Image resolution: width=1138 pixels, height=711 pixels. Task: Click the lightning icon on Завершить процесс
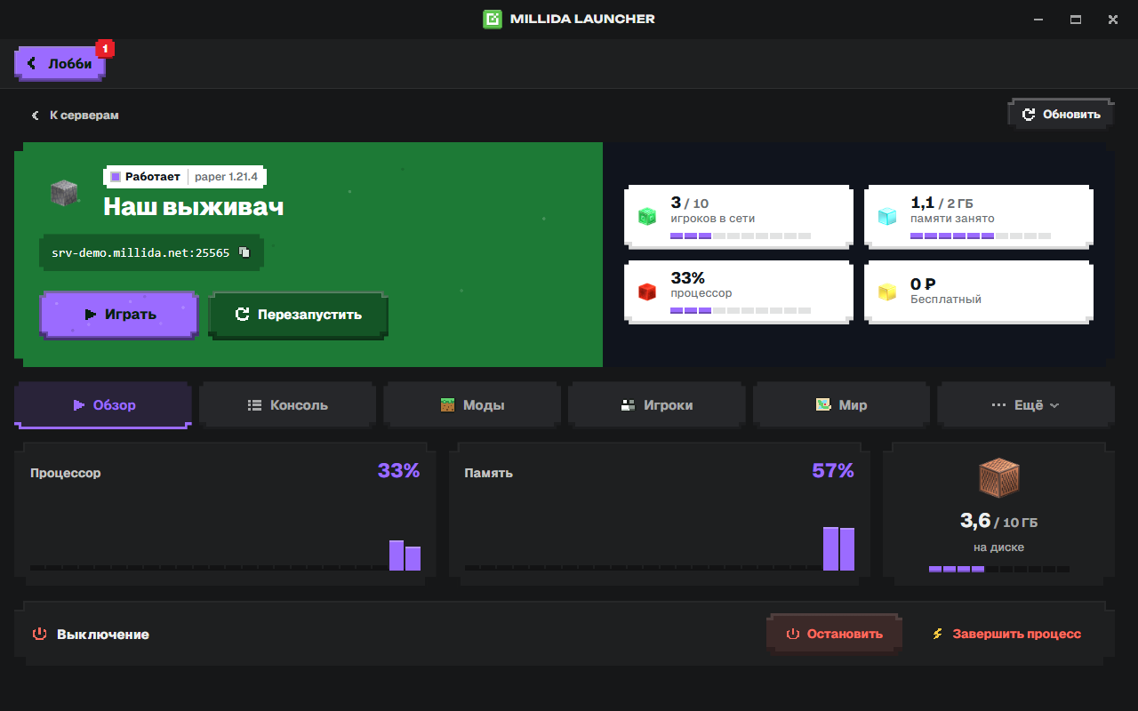pyautogui.click(x=937, y=634)
